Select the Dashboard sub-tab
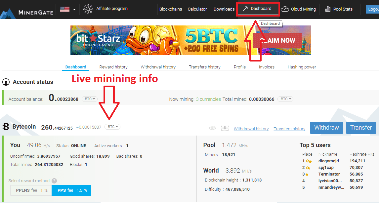Screen dimensions: 379x203 click(76, 67)
